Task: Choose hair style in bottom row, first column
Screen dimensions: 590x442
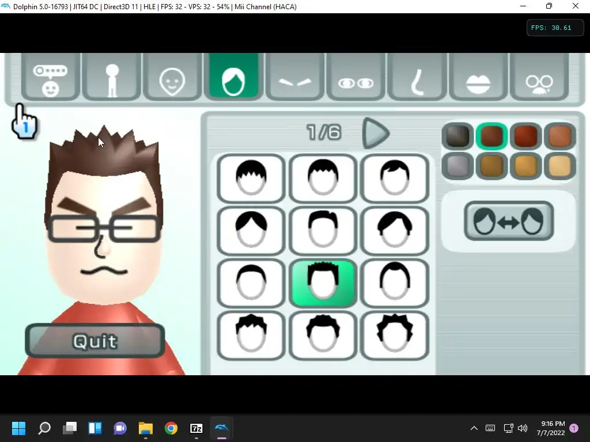Action: click(251, 336)
